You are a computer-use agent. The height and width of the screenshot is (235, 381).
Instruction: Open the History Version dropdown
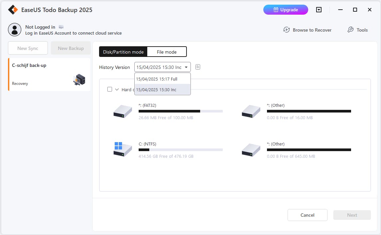162,67
